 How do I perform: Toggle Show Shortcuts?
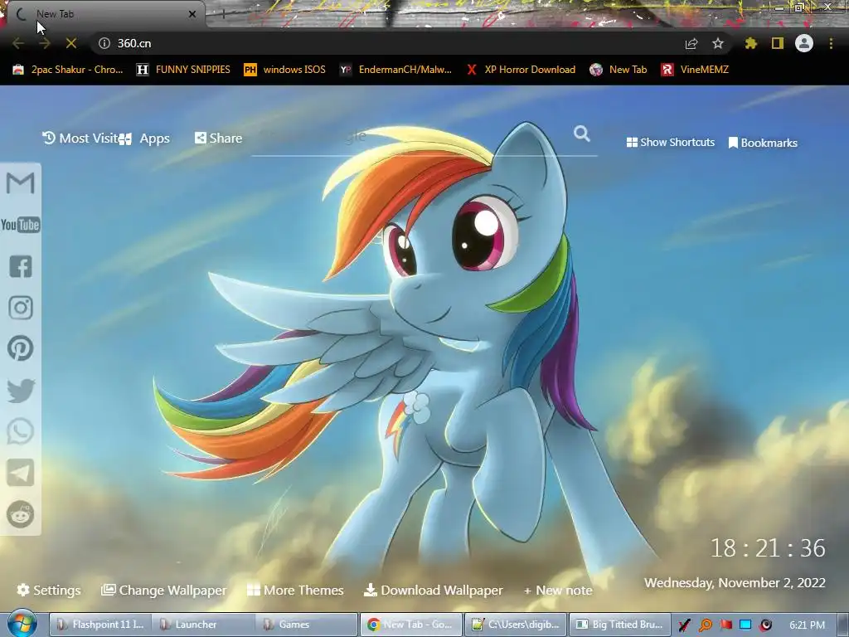(x=670, y=142)
